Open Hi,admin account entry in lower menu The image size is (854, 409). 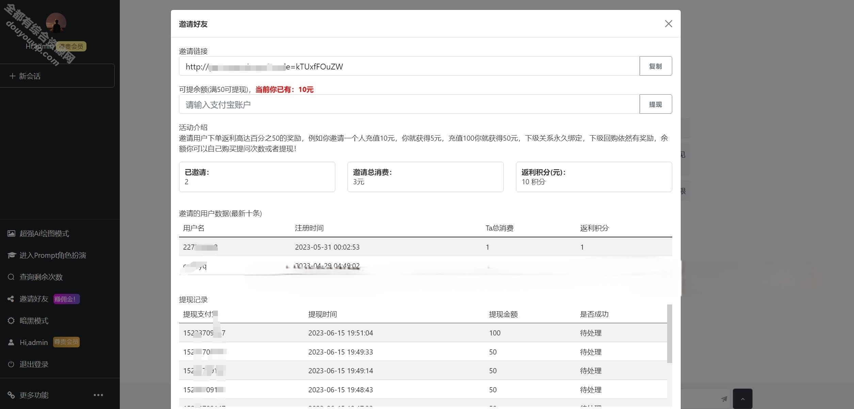click(x=34, y=342)
